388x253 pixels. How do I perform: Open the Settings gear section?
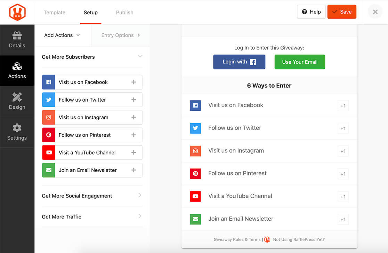(x=17, y=132)
